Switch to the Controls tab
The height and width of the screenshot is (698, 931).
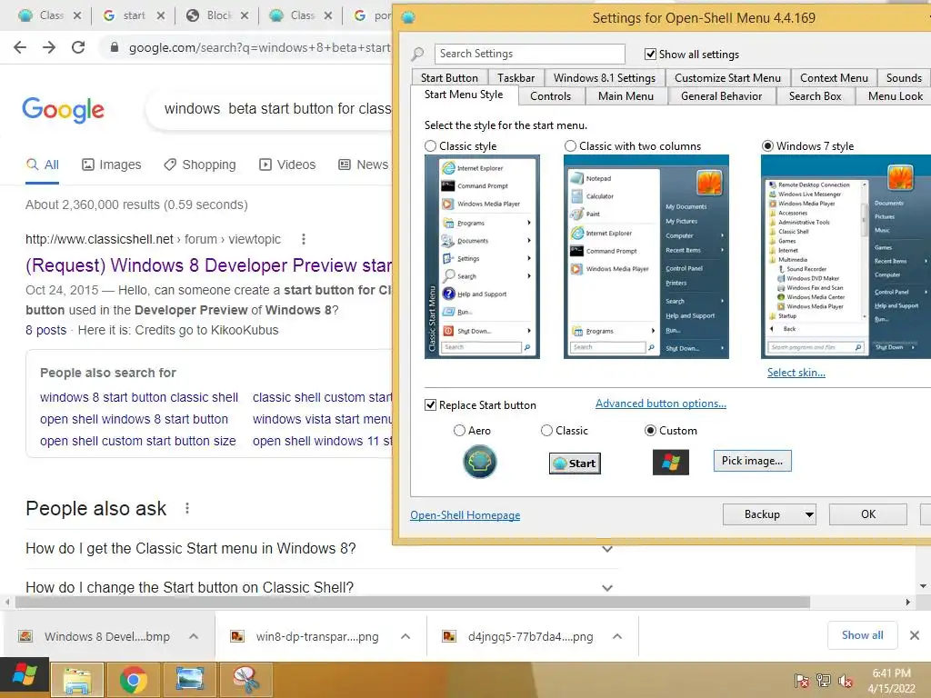[550, 96]
